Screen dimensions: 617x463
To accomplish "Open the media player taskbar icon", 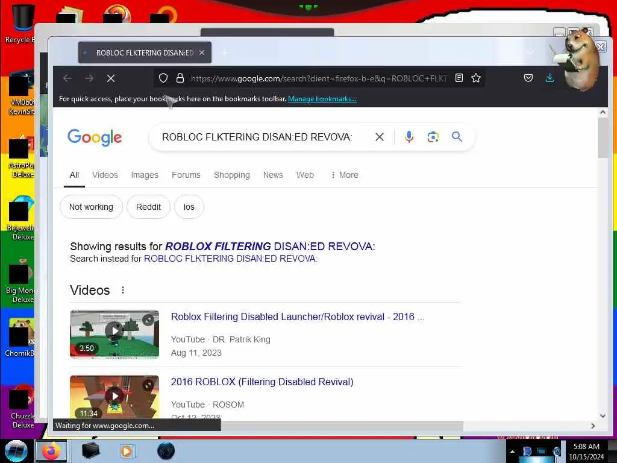I will (127, 451).
